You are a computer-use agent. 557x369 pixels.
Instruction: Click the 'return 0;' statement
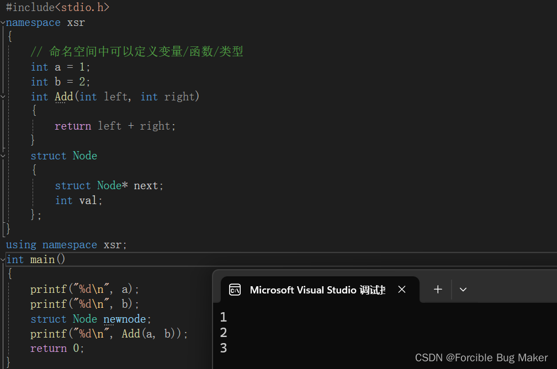57,349
